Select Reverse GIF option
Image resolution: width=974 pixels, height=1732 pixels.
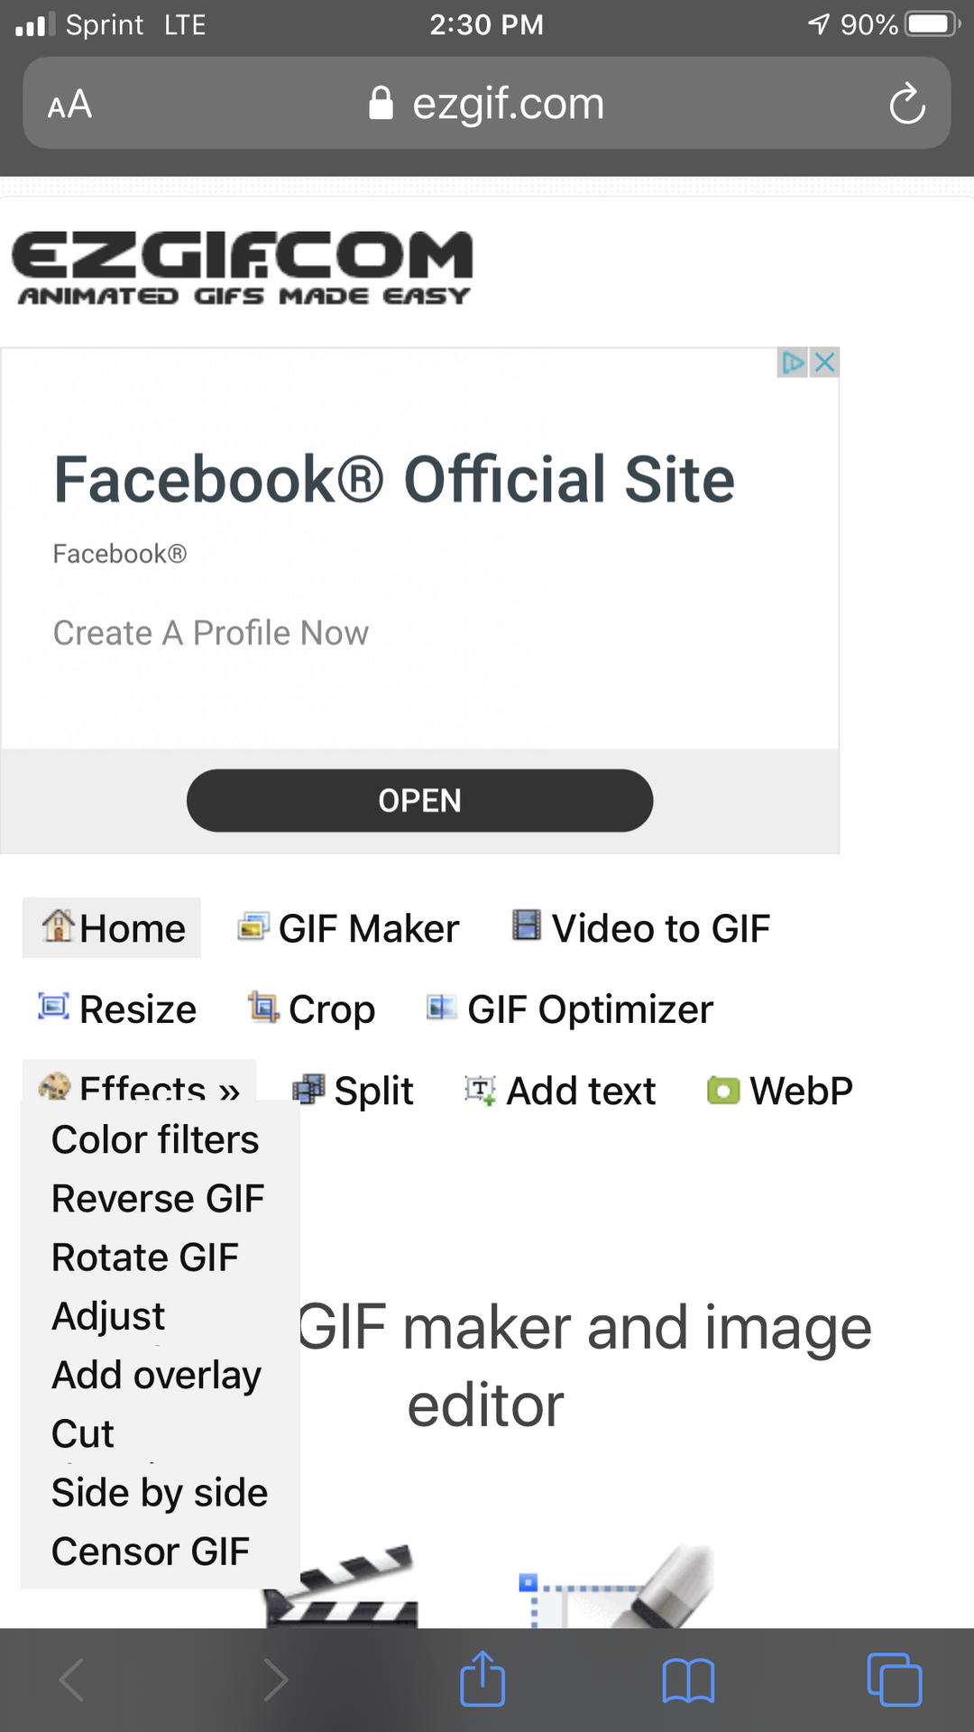158,1199
